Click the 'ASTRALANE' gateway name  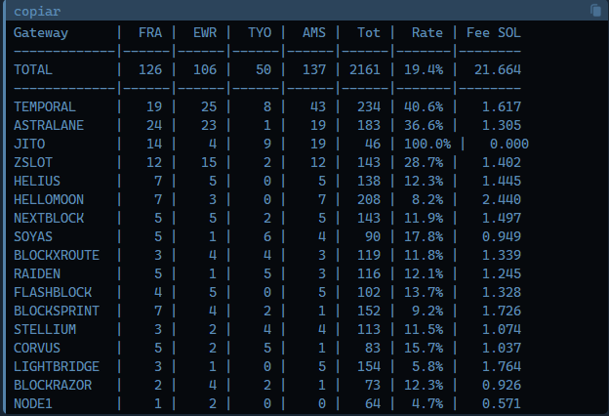49,126
